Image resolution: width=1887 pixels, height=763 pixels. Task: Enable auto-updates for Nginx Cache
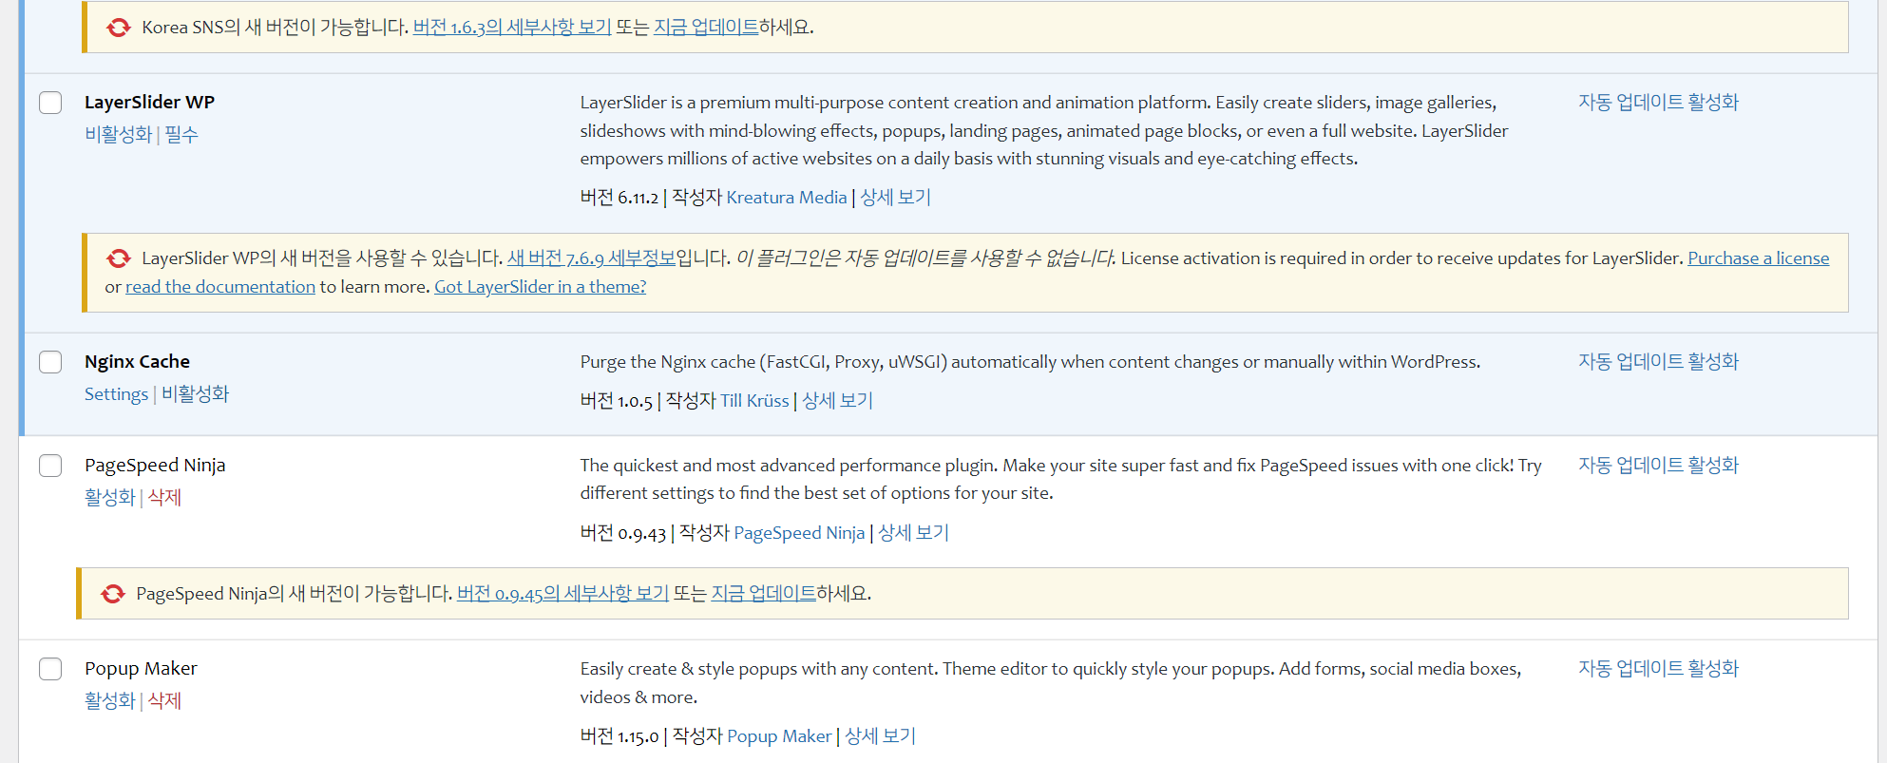point(1658,361)
